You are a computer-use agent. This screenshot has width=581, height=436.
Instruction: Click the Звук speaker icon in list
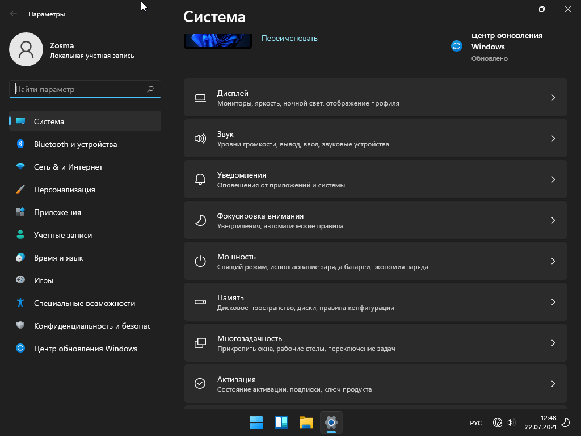click(200, 139)
